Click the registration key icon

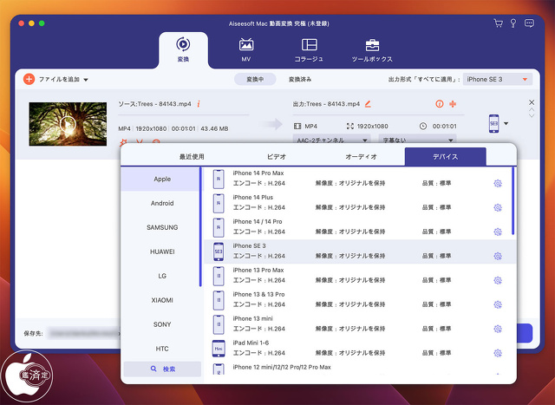coord(513,23)
